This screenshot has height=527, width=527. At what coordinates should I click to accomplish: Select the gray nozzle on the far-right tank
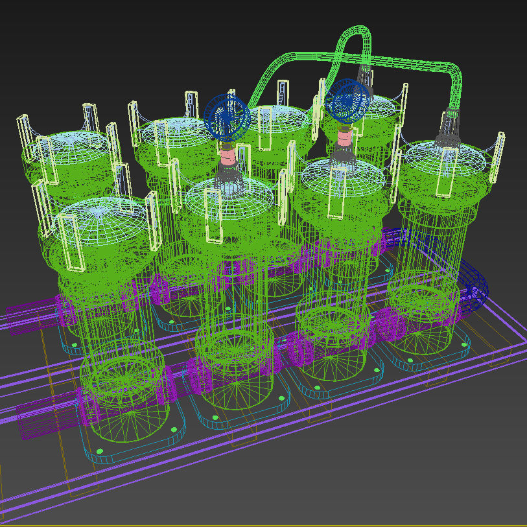click(x=448, y=128)
